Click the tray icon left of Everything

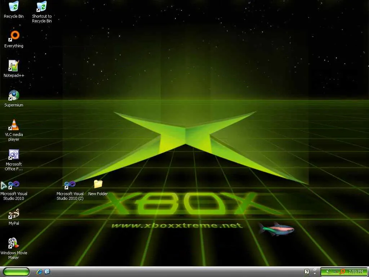pyautogui.click(x=336, y=272)
